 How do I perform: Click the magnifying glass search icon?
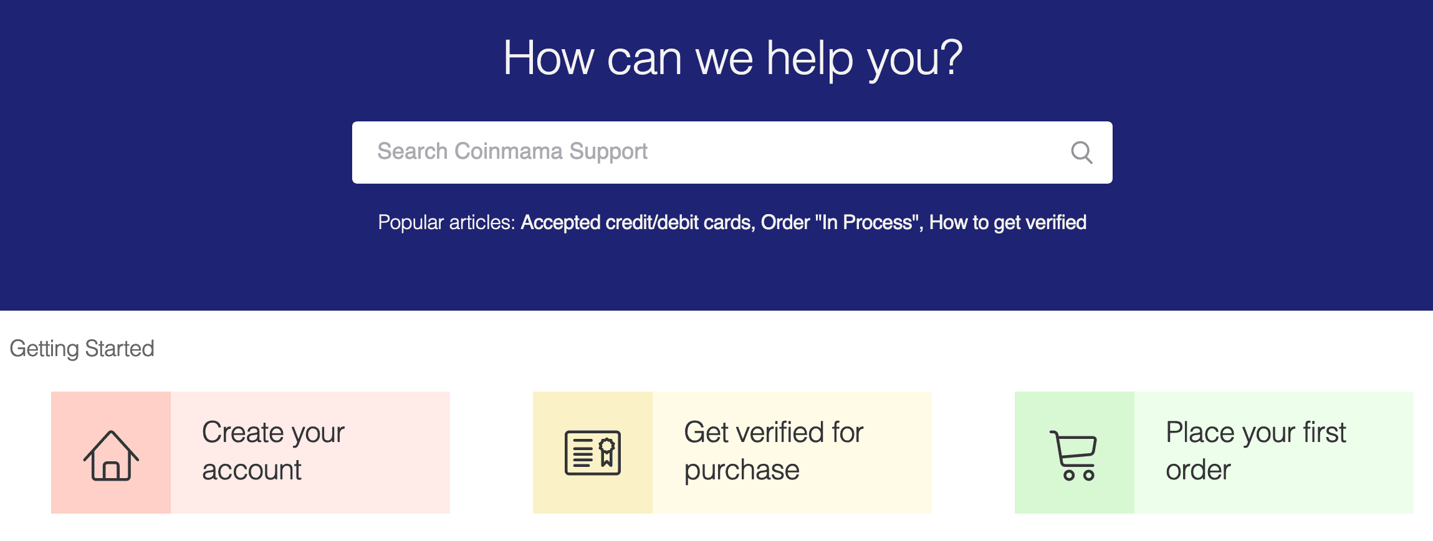tap(1081, 153)
